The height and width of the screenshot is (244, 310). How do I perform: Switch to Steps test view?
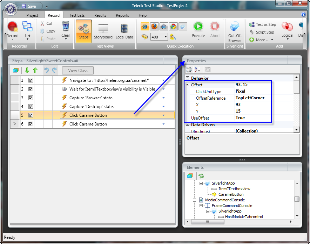coord(83,31)
